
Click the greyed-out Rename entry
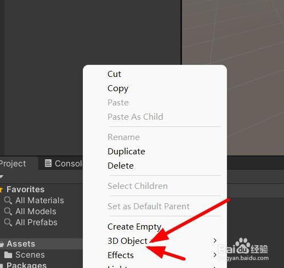pos(155,137)
